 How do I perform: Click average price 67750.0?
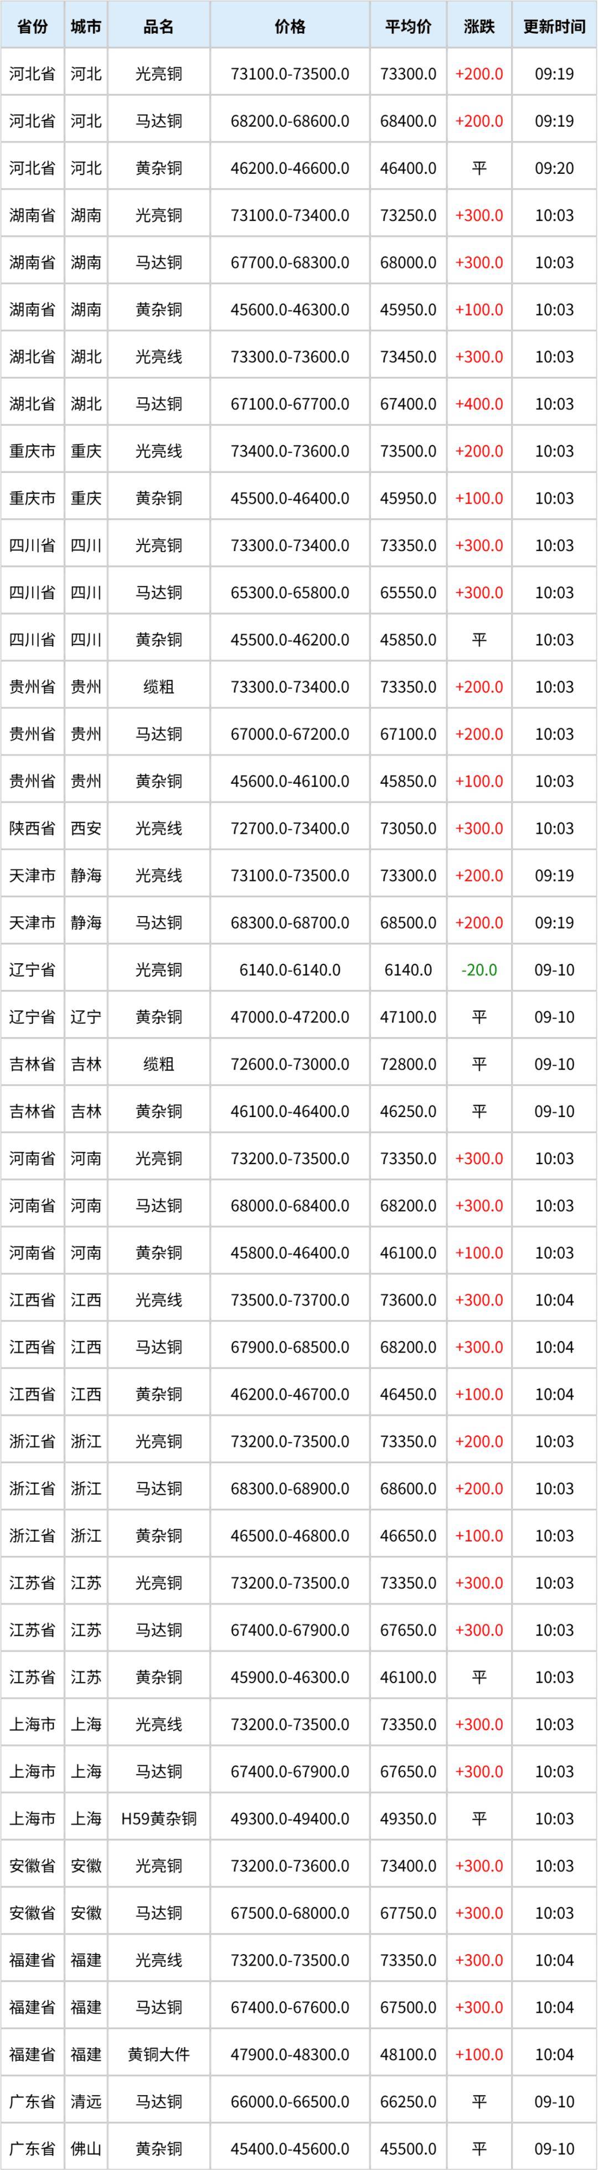coord(409,1913)
